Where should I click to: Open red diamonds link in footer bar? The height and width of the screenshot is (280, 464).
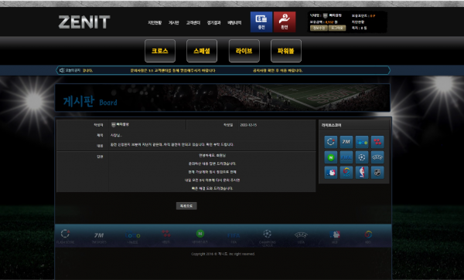click(166, 236)
